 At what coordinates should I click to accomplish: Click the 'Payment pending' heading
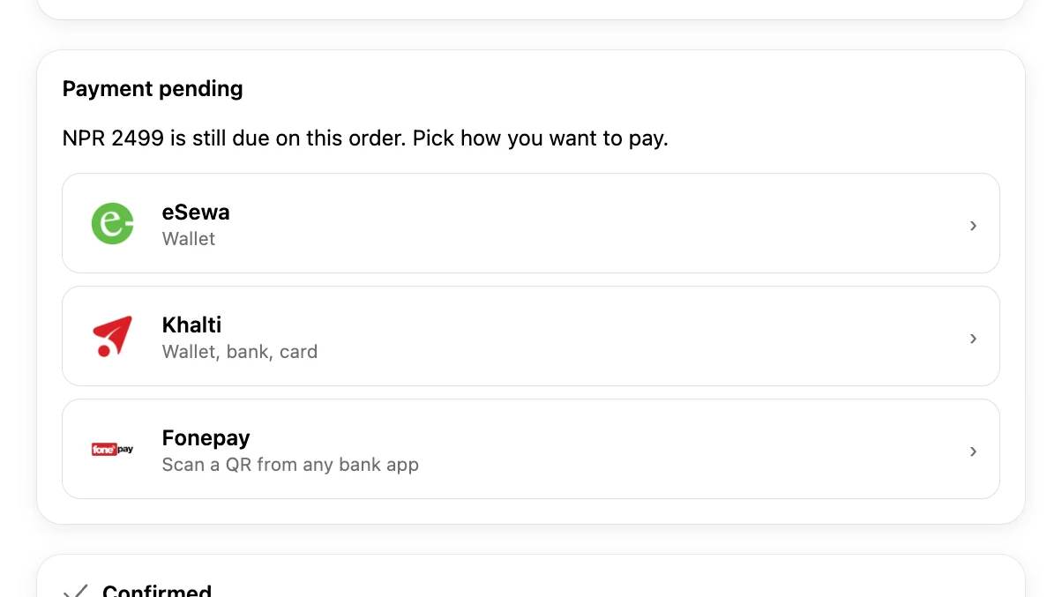(153, 89)
